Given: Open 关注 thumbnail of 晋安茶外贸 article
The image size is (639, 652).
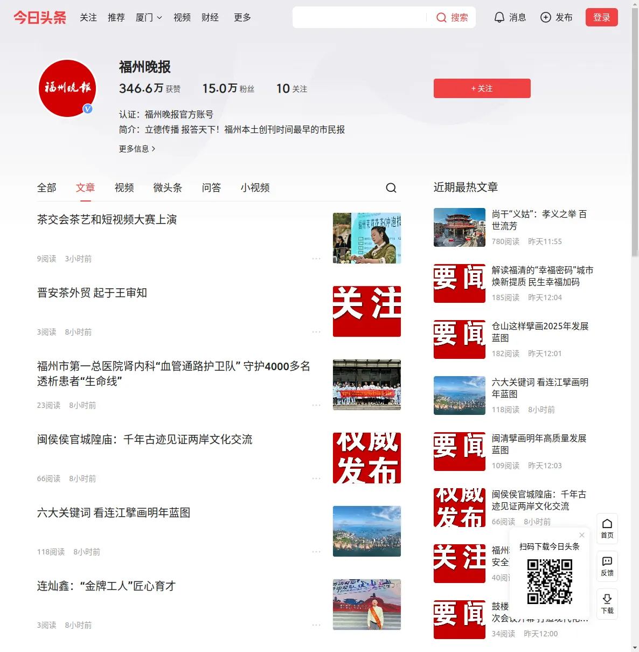Looking at the screenshot, I should 367,311.
